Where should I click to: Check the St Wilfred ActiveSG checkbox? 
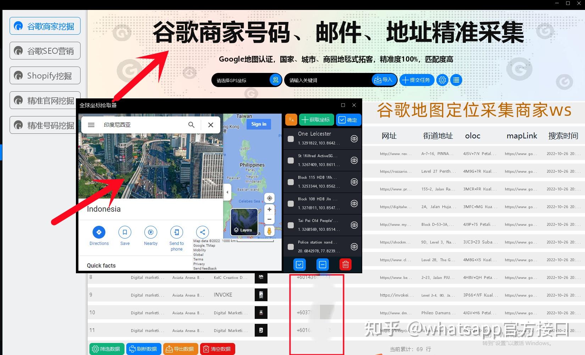[x=291, y=160]
